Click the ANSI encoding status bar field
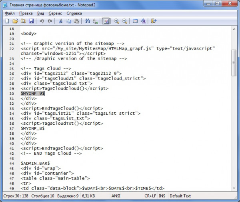The image size is (240, 202). click(116, 196)
